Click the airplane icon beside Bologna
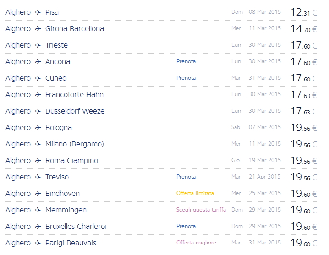 tap(38, 128)
